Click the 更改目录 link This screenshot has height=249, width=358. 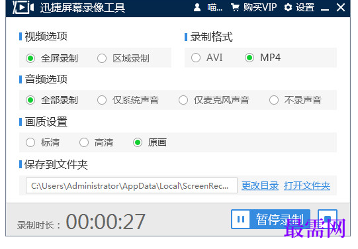260,185
